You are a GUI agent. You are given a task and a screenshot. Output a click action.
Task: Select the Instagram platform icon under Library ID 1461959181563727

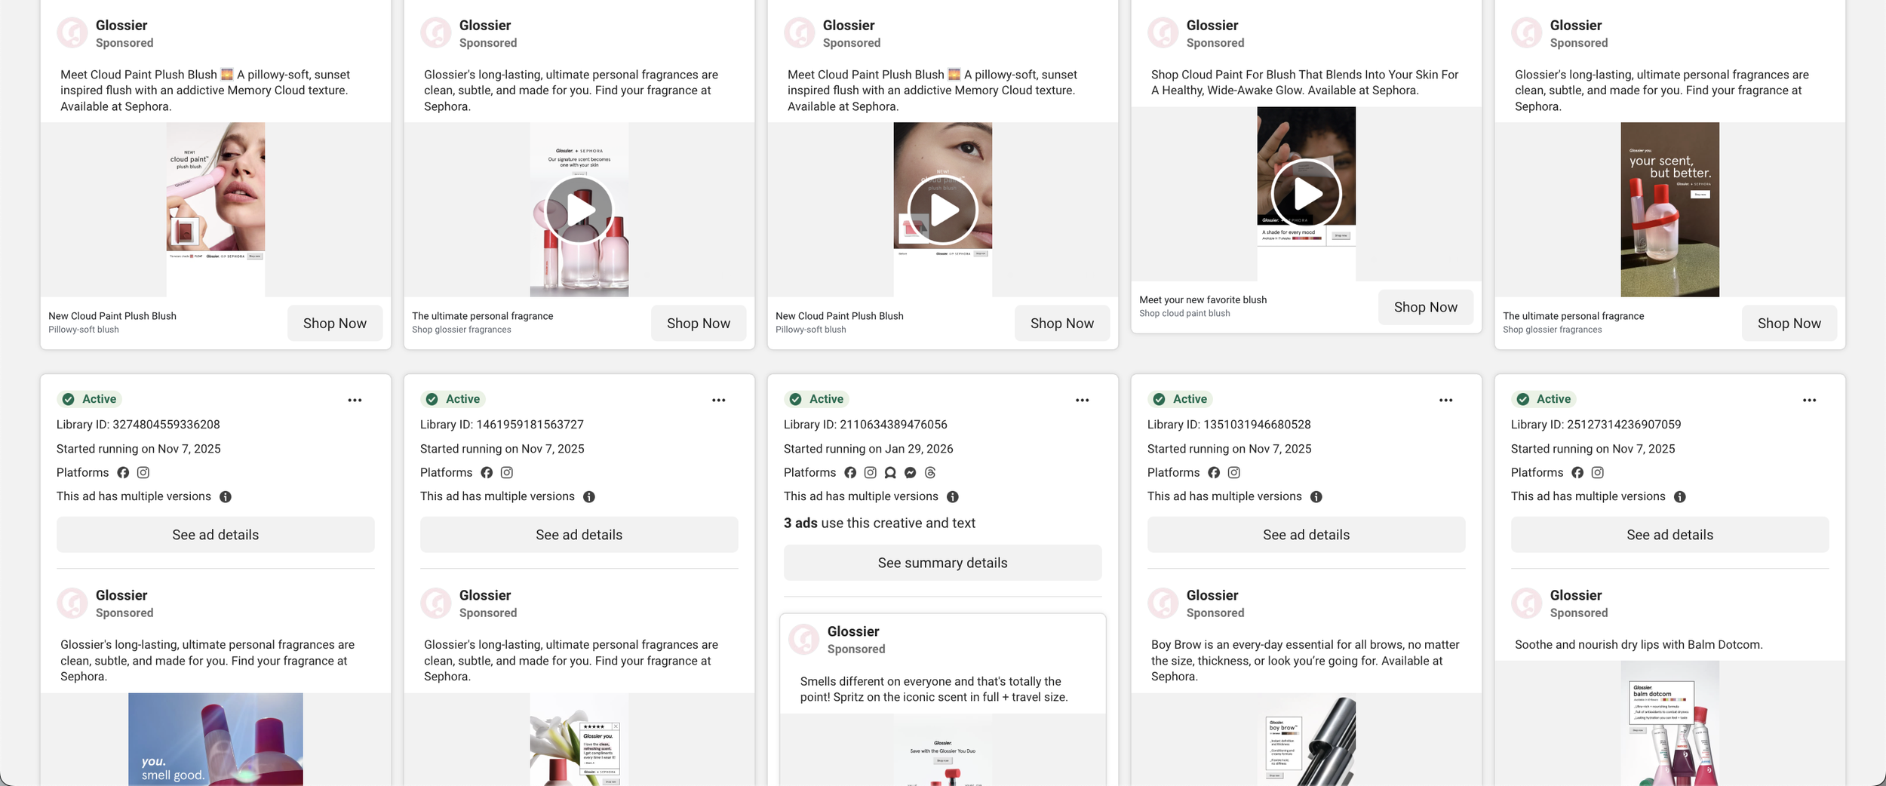[507, 472]
